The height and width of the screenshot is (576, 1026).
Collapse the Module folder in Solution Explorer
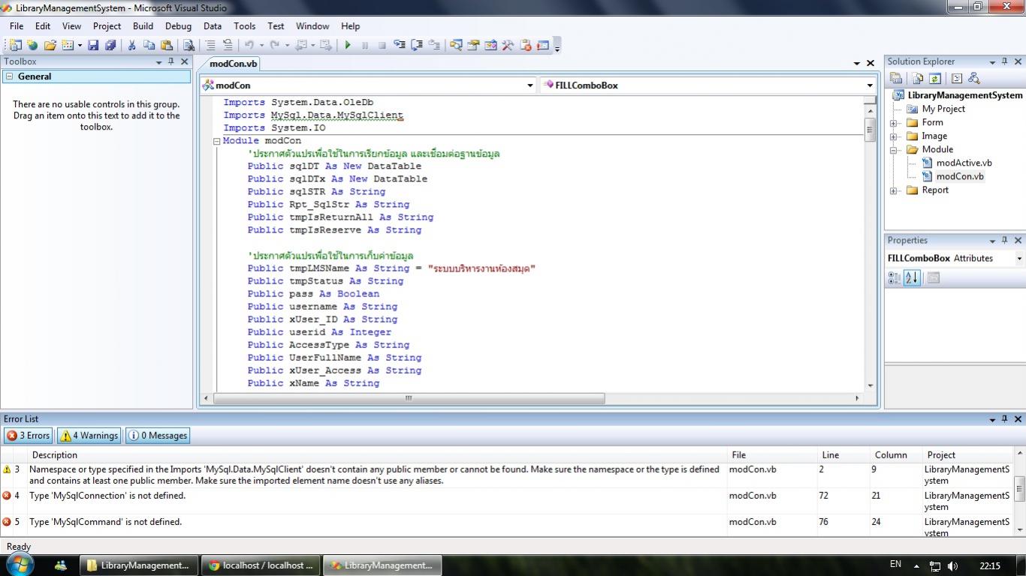click(x=895, y=150)
